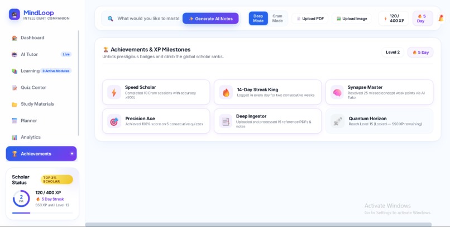Click the level 2 progress ring
Screen dimensions: 450x227
(x=21, y=198)
